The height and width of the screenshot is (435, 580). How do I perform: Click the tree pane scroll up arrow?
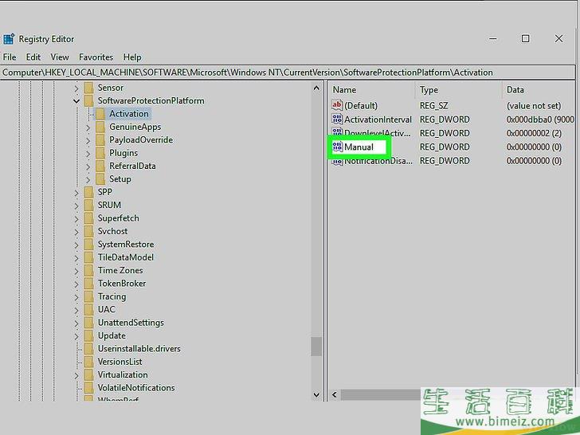(x=316, y=88)
